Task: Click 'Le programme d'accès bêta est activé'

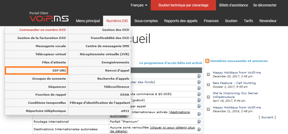Action: click(170, 63)
